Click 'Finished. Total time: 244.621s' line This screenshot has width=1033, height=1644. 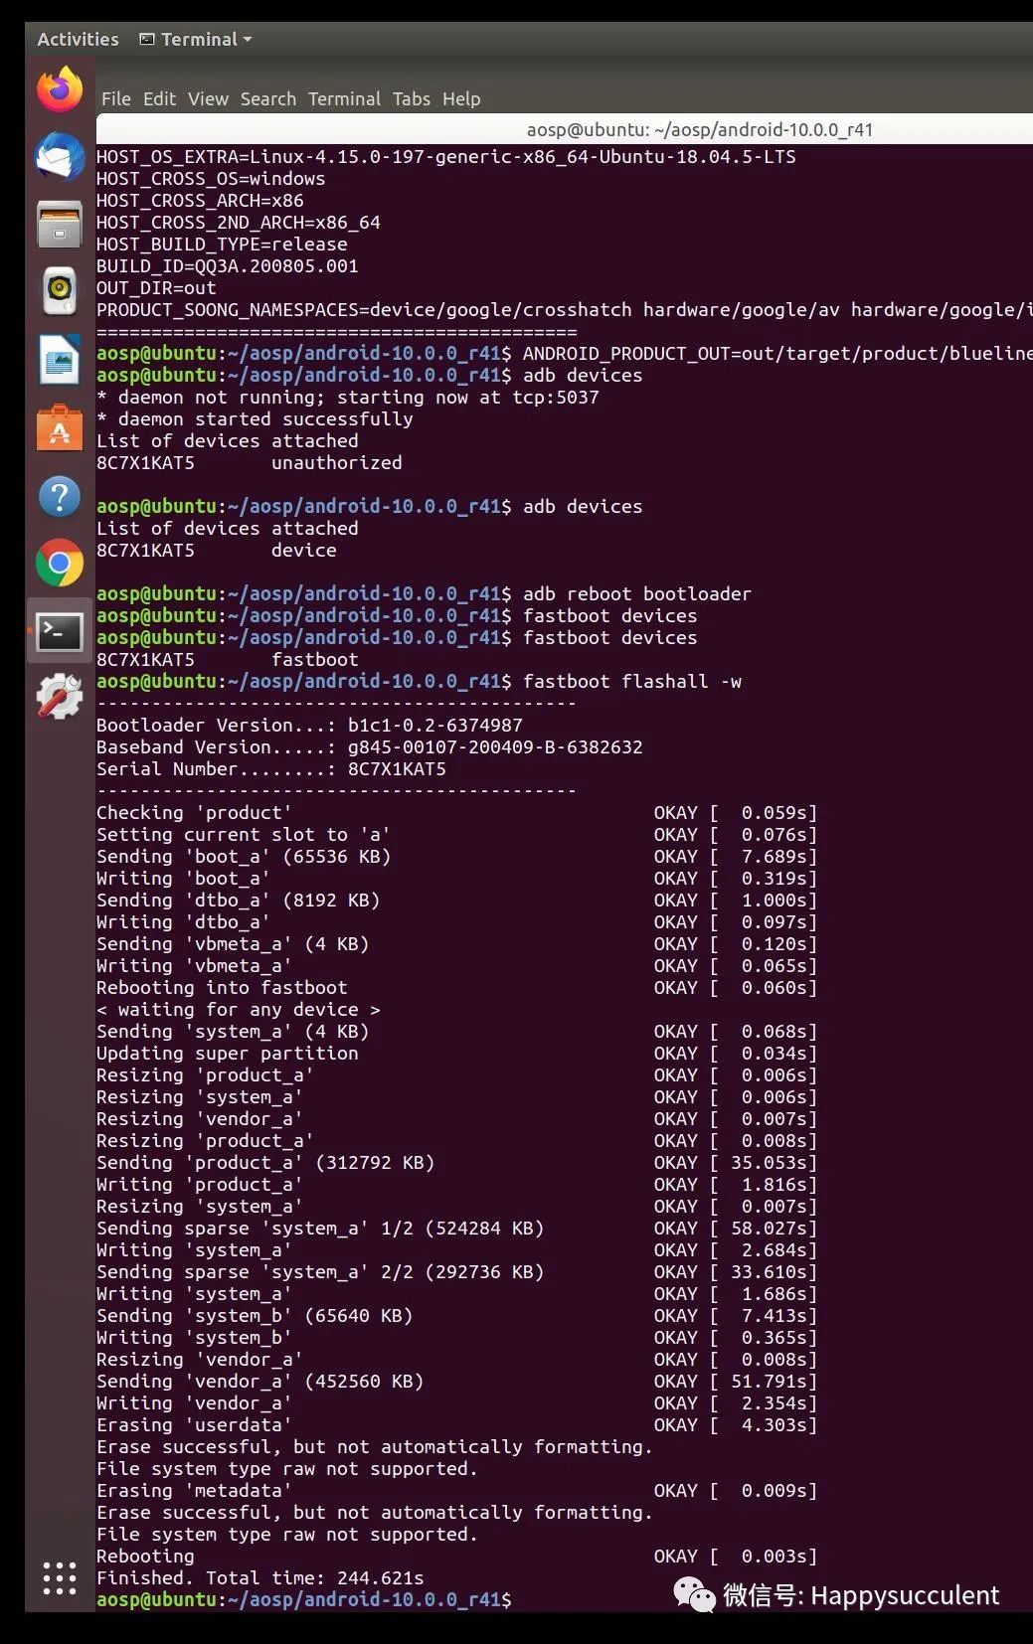260,1578
